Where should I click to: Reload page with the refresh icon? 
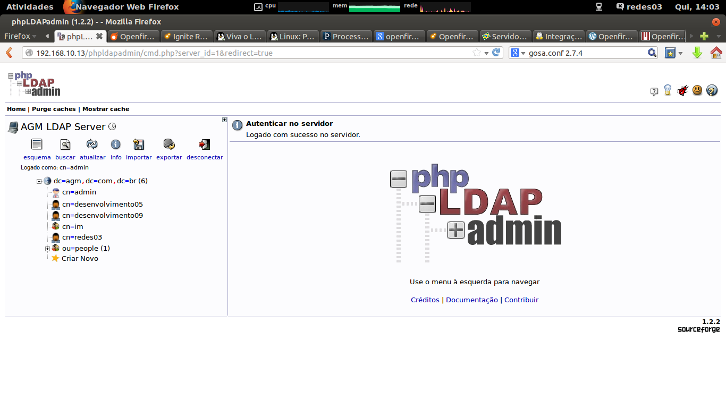pyautogui.click(x=496, y=53)
